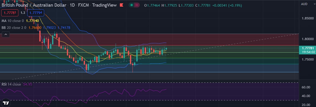The height and width of the screenshot is (107, 316).
Task: Select the RSI 14 close indicator legend
Action: (x=11, y=84)
